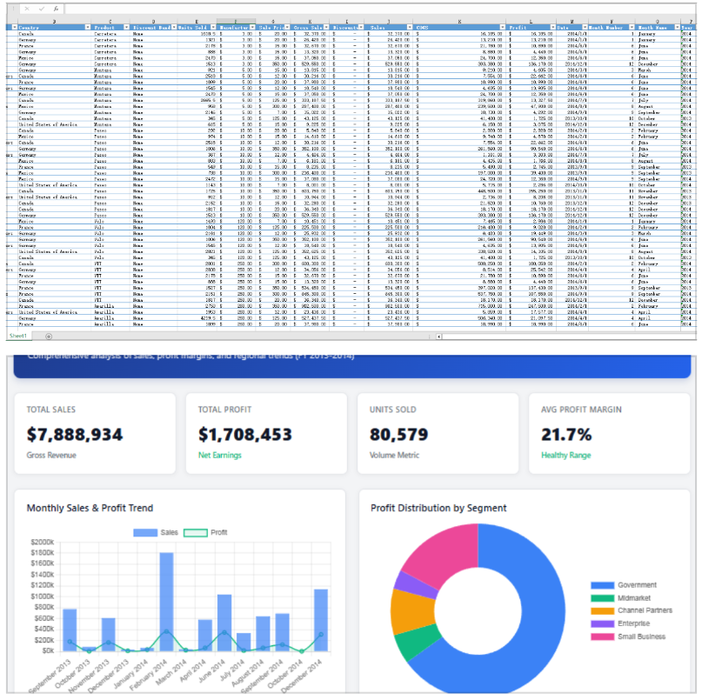
Task: Open the Date column filter dropdown
Action: [585, 27]
